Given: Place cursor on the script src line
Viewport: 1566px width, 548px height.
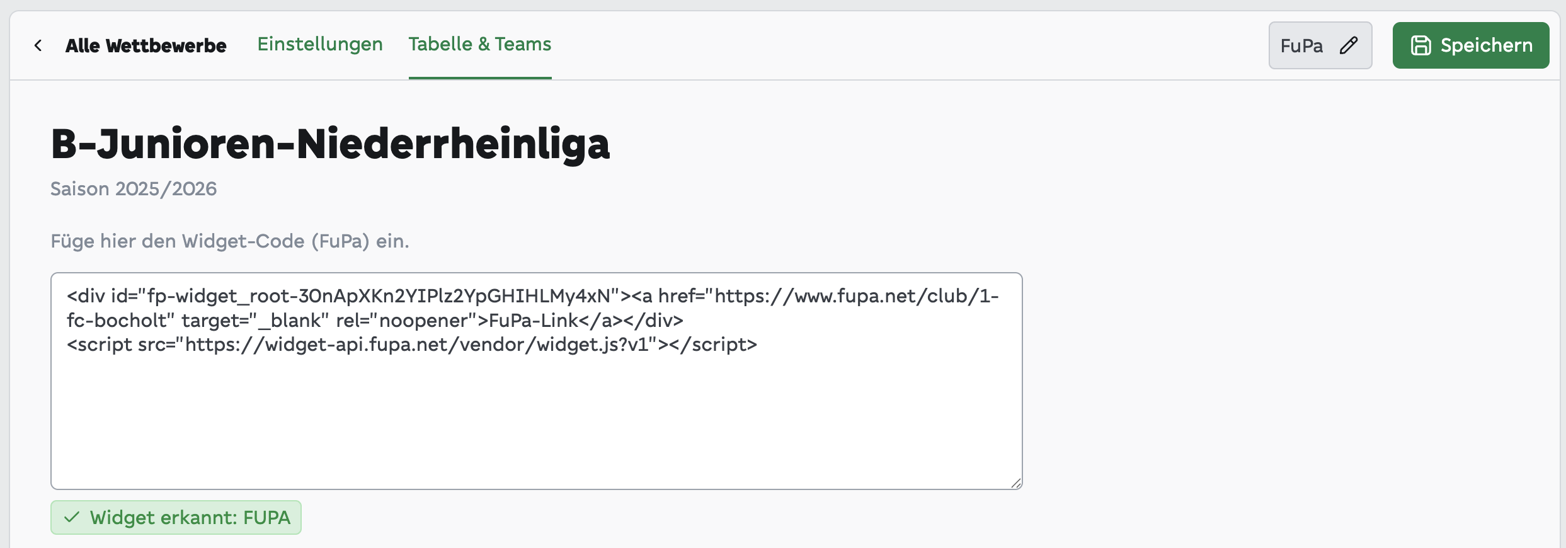Looking at the screenshot, I should point(412,345).
